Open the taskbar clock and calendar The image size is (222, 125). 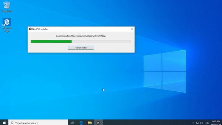coord(216,123)
